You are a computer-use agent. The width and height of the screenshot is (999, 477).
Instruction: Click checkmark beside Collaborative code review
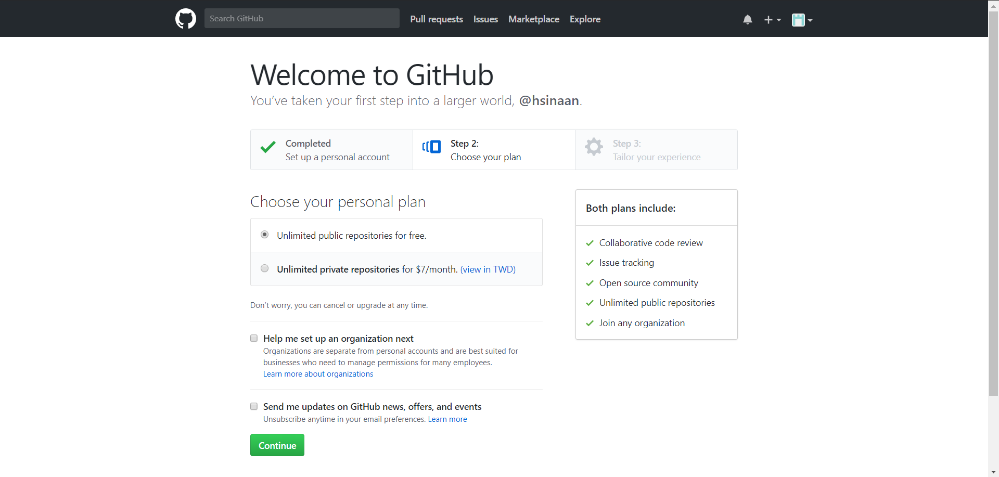coord(590,243)
